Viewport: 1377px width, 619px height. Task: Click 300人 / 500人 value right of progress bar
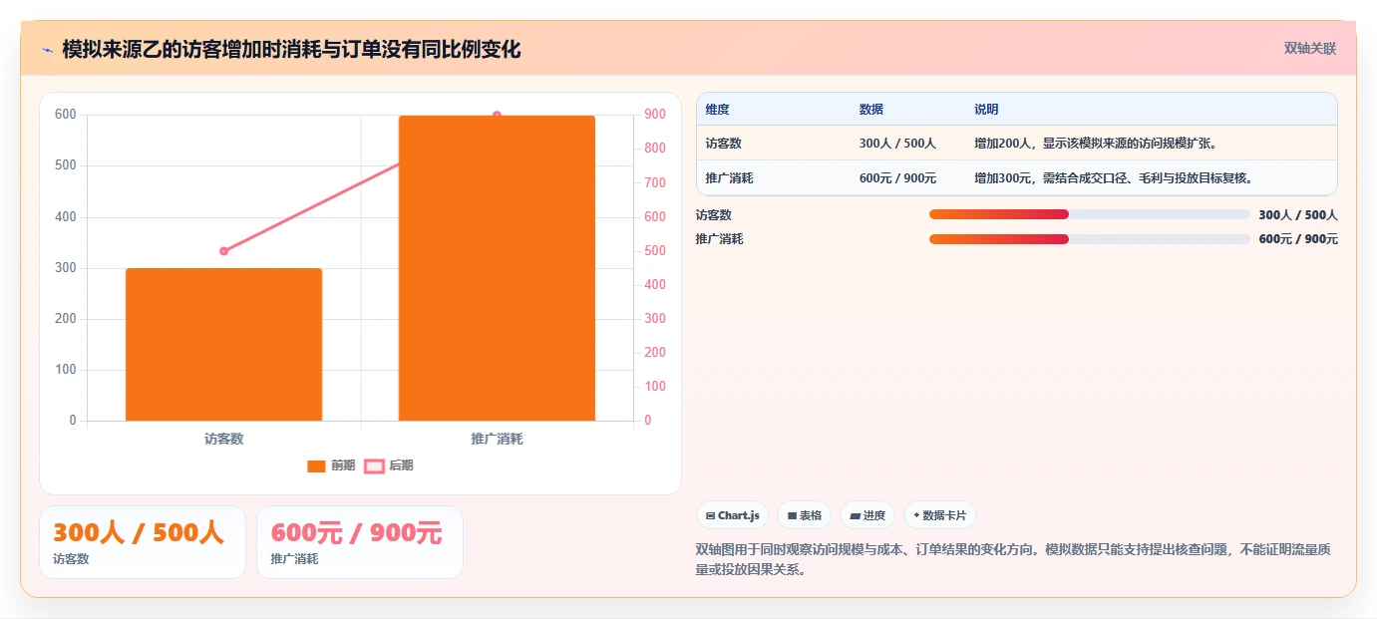click(x=1298, y=215)
